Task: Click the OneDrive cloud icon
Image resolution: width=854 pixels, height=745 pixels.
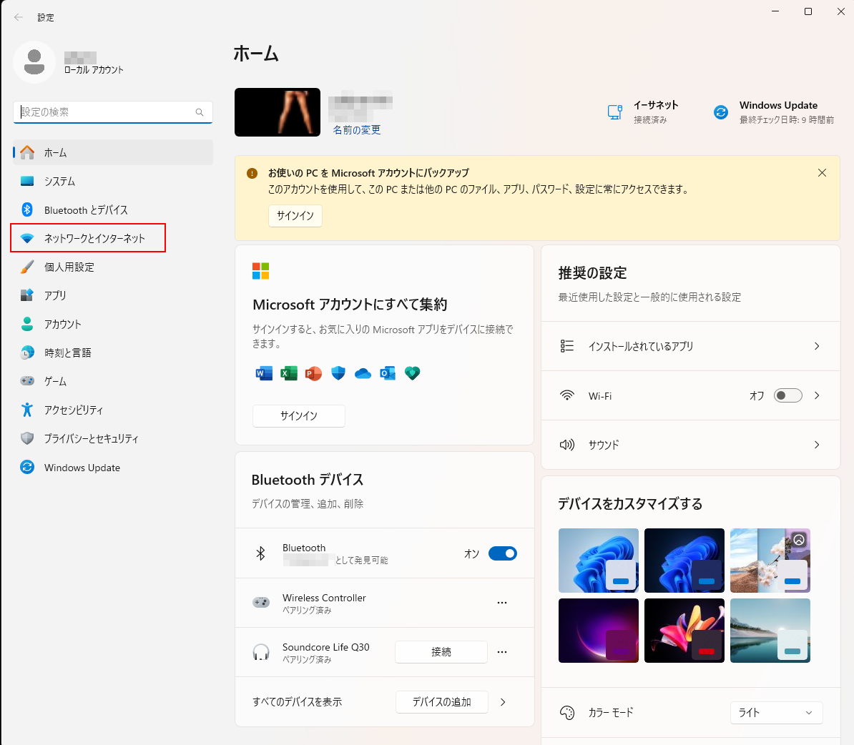Action: click(363, 373)
